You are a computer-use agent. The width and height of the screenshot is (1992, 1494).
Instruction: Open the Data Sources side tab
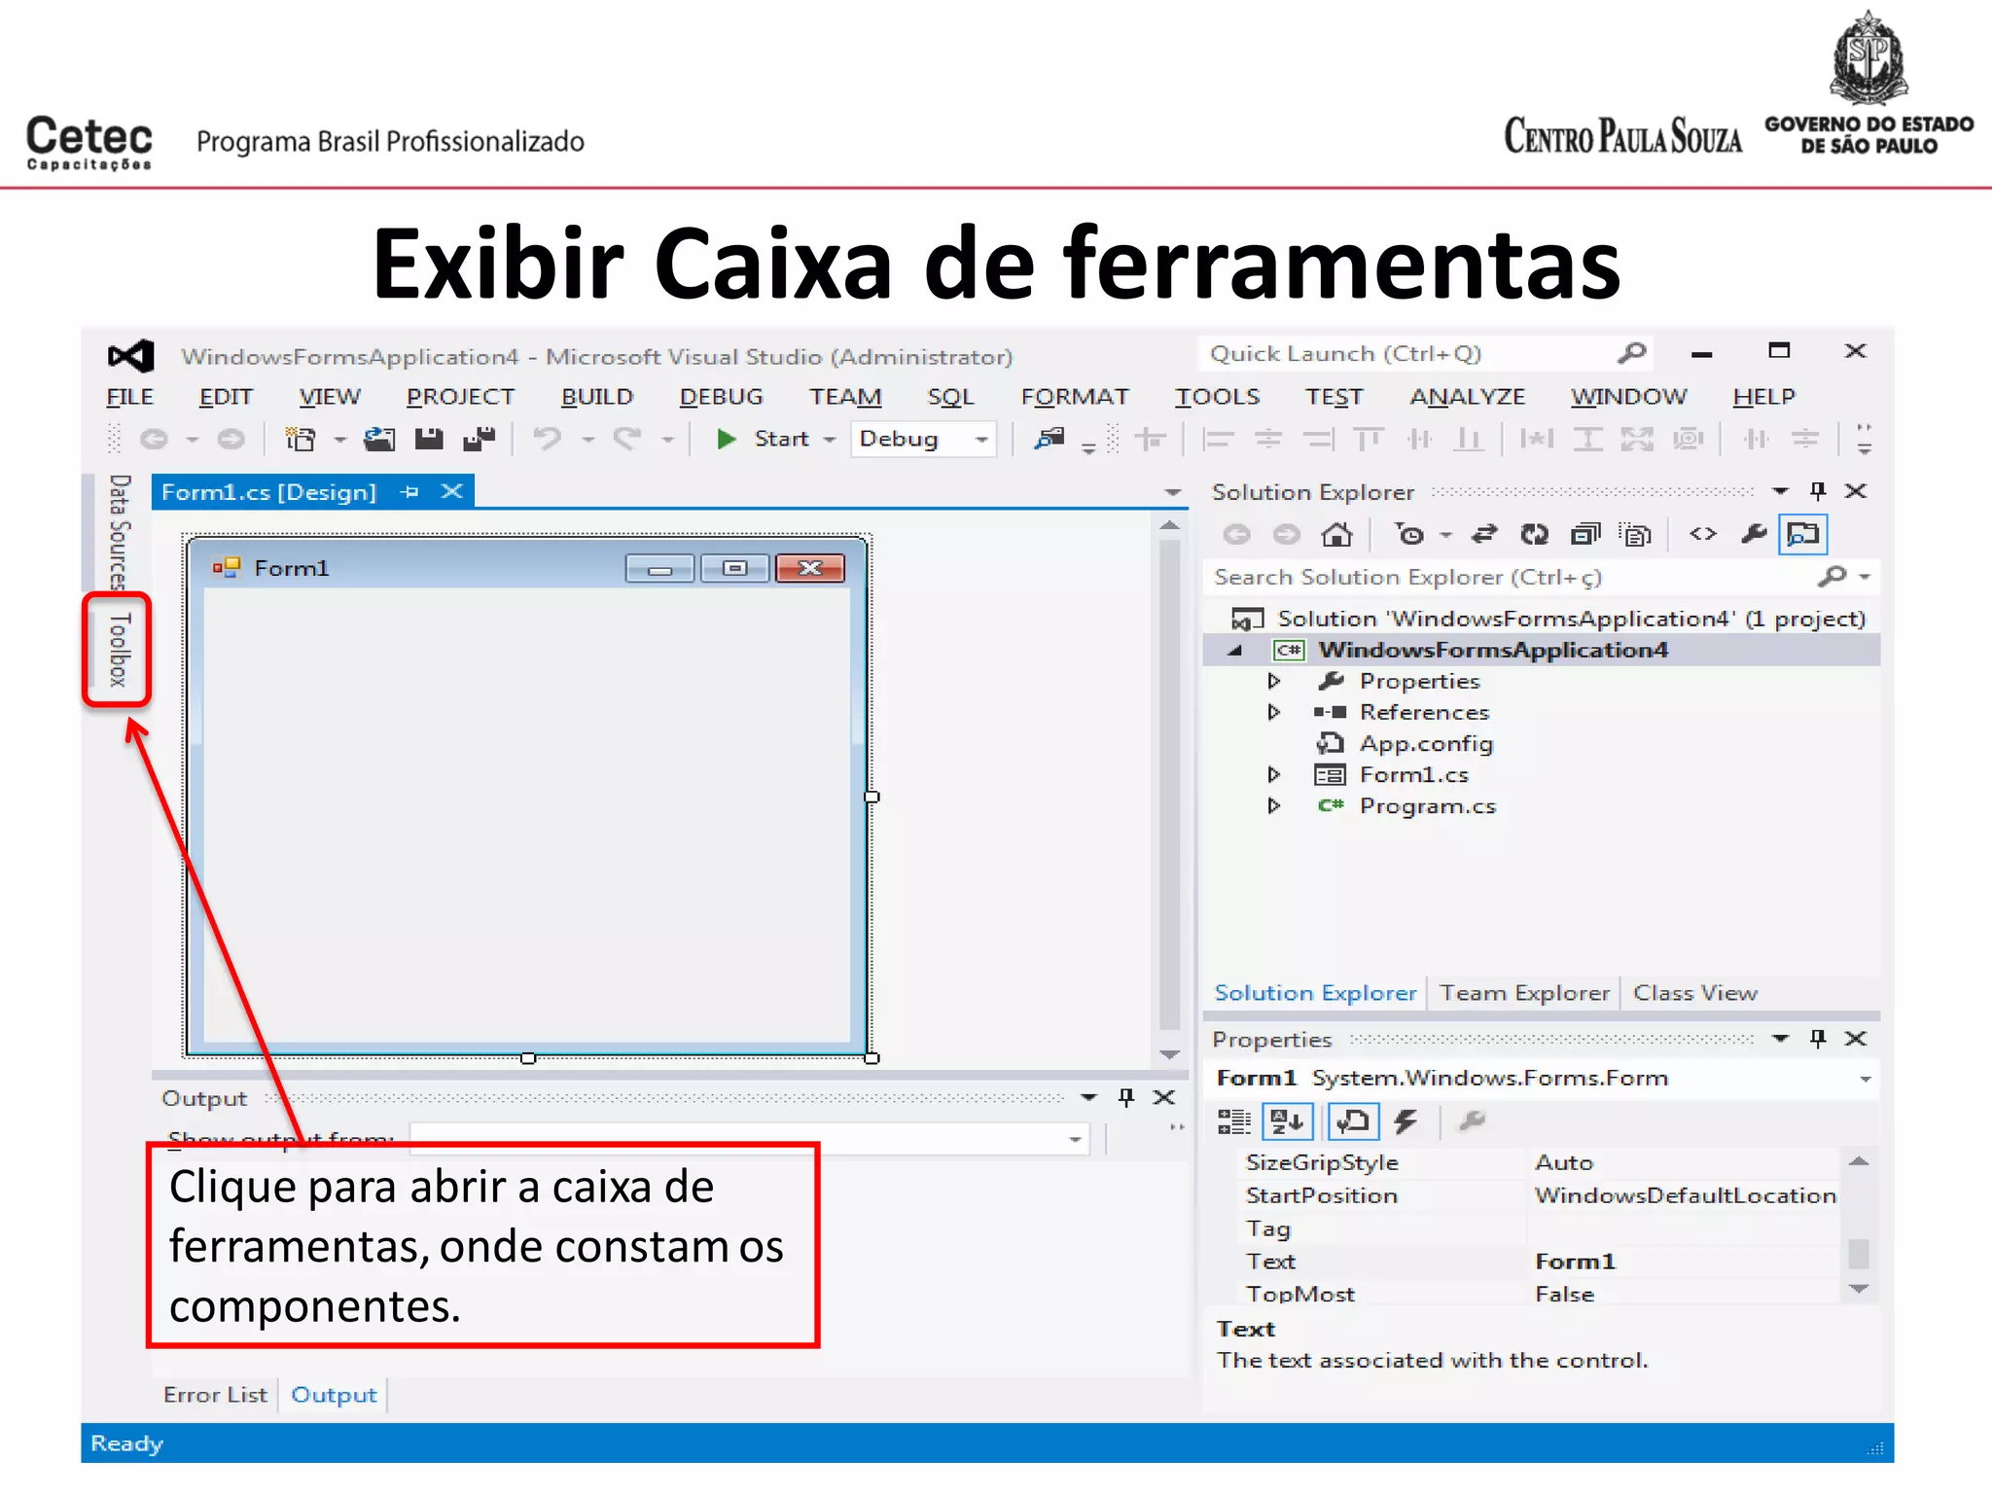[118, 532]
